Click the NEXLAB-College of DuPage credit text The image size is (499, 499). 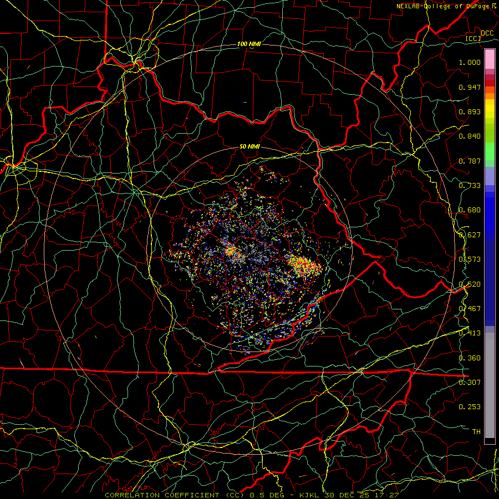click(x=447, y=6)
